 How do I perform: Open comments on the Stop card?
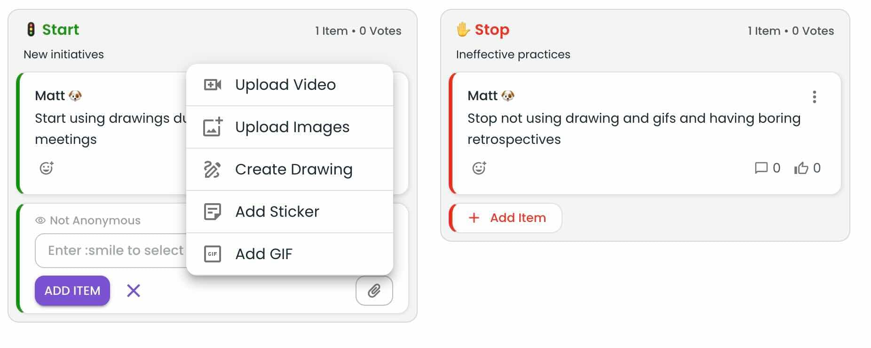tap(761, 168)
